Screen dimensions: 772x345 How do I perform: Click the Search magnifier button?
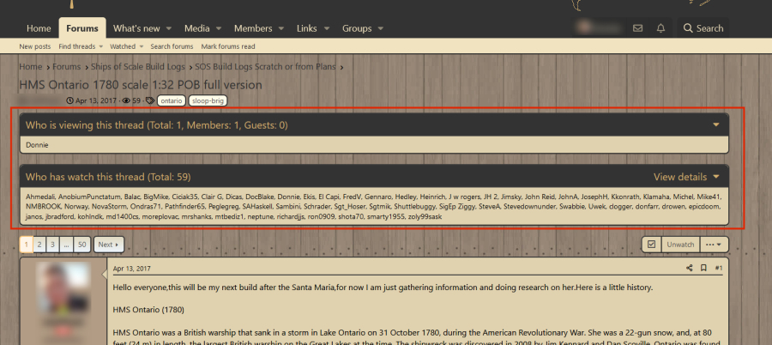pyautogui.click(x=703, y=28)
